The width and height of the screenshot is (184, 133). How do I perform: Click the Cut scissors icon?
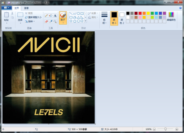click(x=12, y=13)
